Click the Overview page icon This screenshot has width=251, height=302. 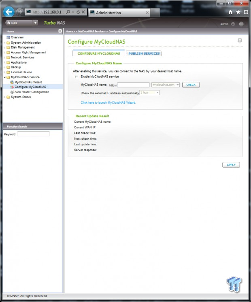(8, 37)
